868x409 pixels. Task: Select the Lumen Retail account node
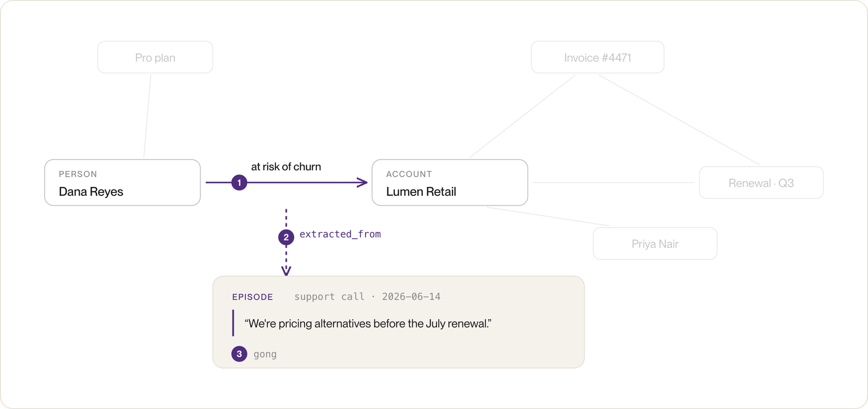(x=450, y=182)
